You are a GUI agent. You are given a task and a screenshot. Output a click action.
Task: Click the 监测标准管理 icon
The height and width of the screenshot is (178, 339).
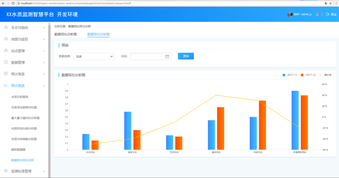(x=6, y=171)
